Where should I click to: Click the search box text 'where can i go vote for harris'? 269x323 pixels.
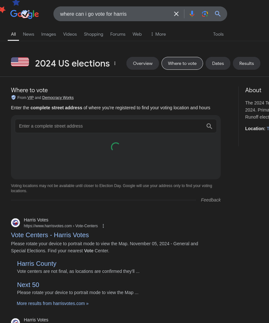coord(93,14)
